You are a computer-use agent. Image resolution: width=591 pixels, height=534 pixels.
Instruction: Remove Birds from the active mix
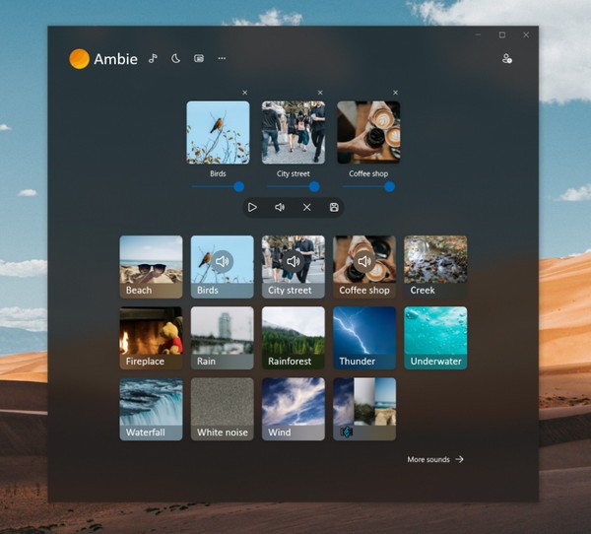click(244, 93)
